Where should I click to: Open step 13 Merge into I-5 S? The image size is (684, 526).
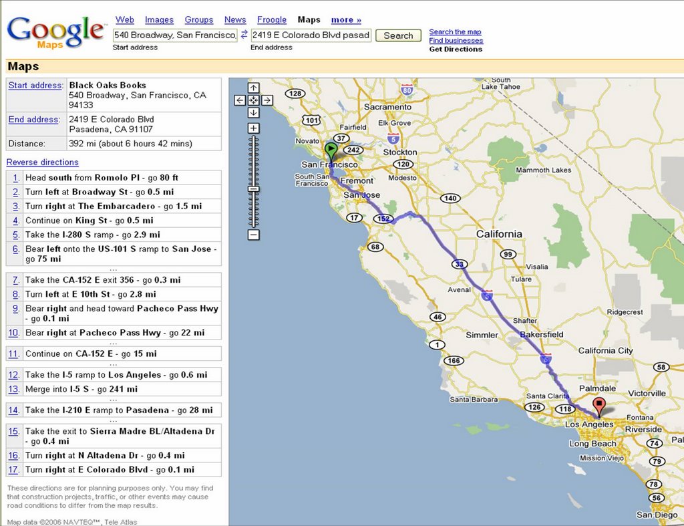114,389
